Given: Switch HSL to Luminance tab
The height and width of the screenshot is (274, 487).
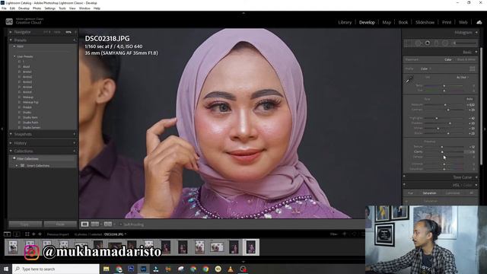Looking at the screenshot, I should (453, 193).
